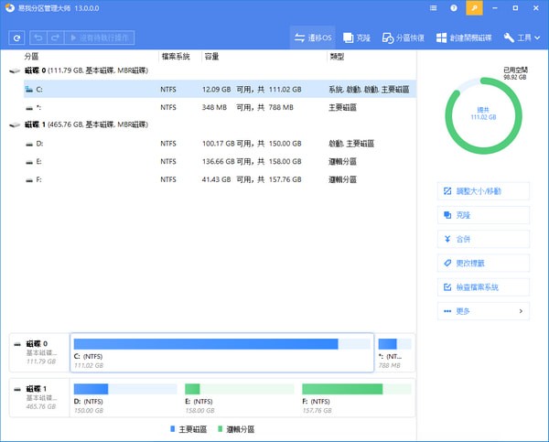Collapse the 磁碟 0 tree group
Image resolution: width=549 pixels, height=442 pixels.
14,71
